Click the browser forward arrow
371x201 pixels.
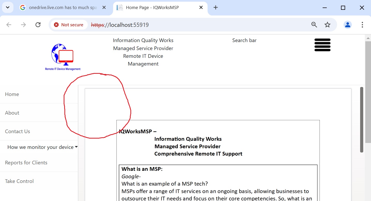[x=23, y=25]
